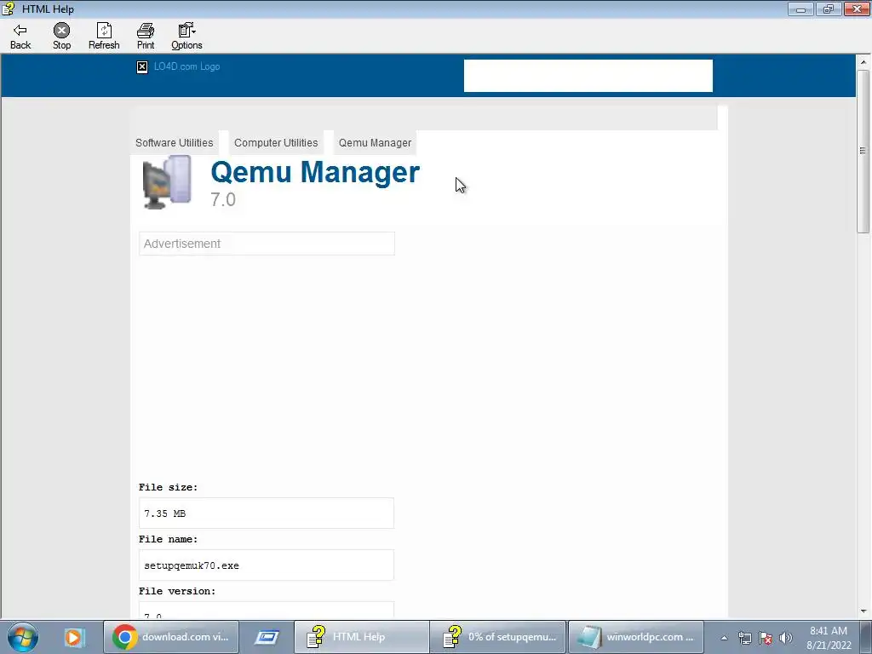Select the 7.35 MB file size field

[267, 513]
